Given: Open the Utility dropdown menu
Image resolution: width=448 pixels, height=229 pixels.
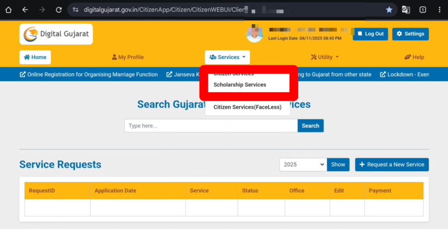Looking at the screenshot, I should click(x=325, y=57).
